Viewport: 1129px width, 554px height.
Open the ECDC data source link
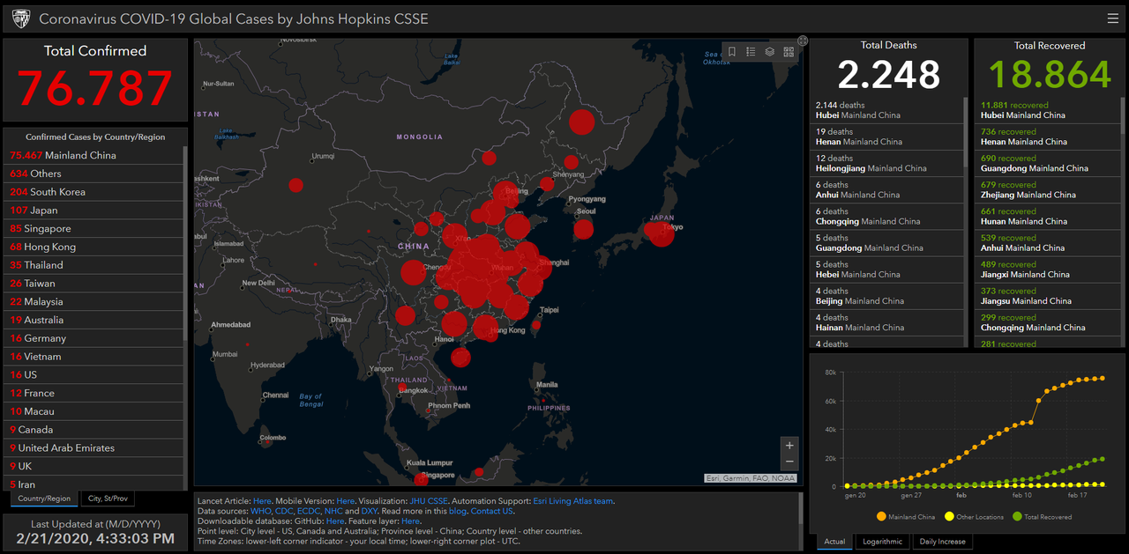coord(309,511)
